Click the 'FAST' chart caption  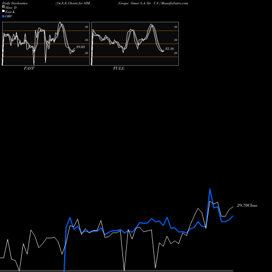(x=29, y=69)
